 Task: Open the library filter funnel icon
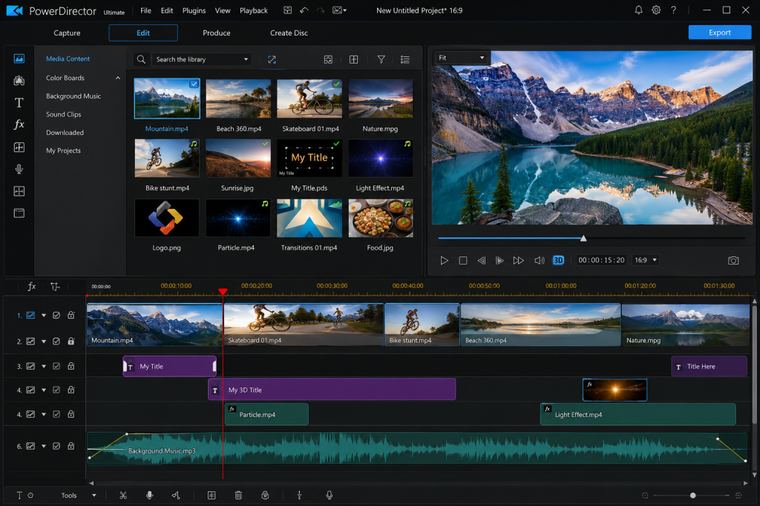click(x=381, y=59)
